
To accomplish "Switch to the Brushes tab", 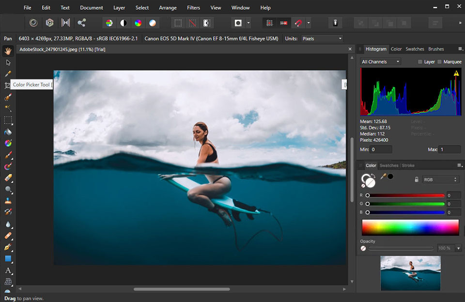I will 436,49.
